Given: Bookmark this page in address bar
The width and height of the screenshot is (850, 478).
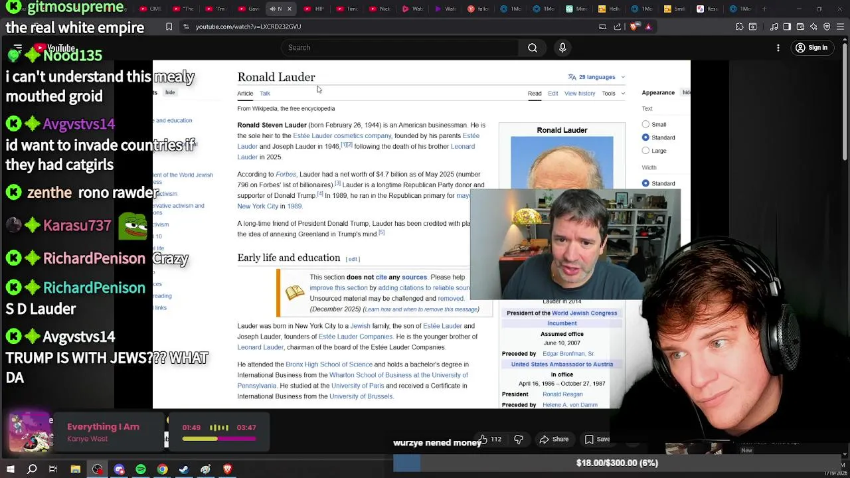Looking at the screenshot, I should pos(169,27).
